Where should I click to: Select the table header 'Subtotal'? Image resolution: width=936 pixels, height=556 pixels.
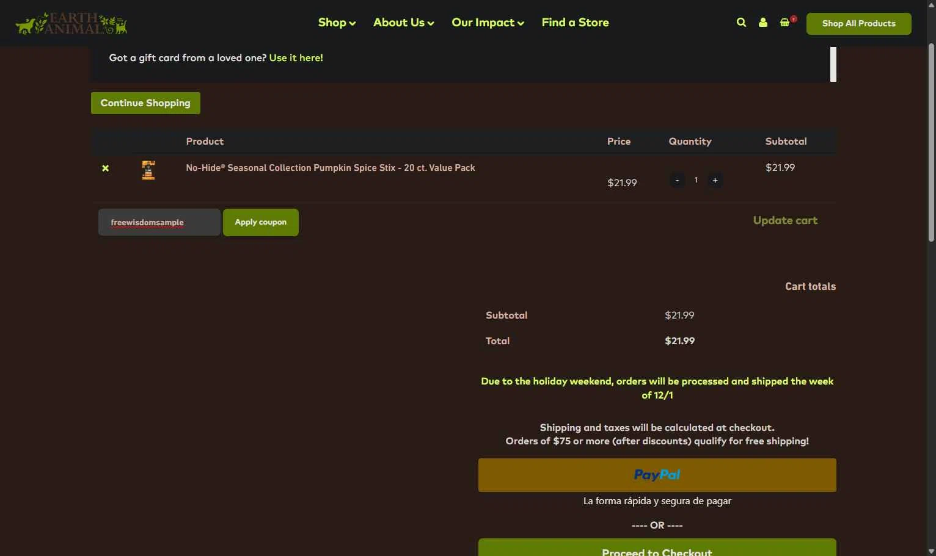pyautogui.click(x=786, y=141)
